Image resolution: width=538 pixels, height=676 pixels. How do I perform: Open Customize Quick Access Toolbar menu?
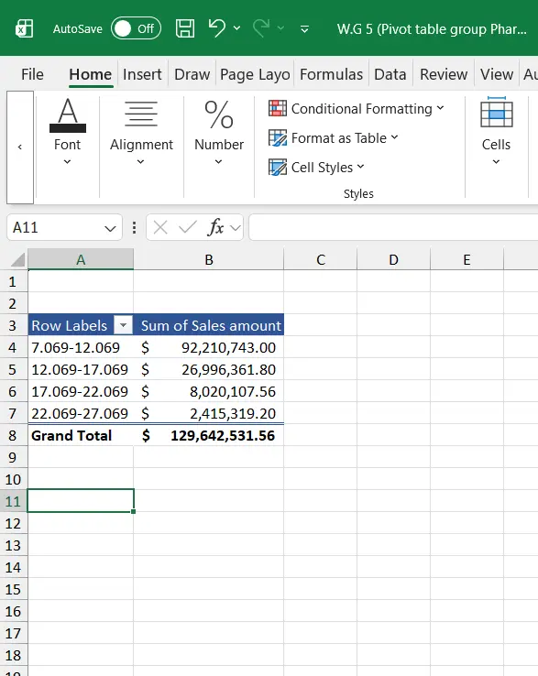[x=304, y=29]
